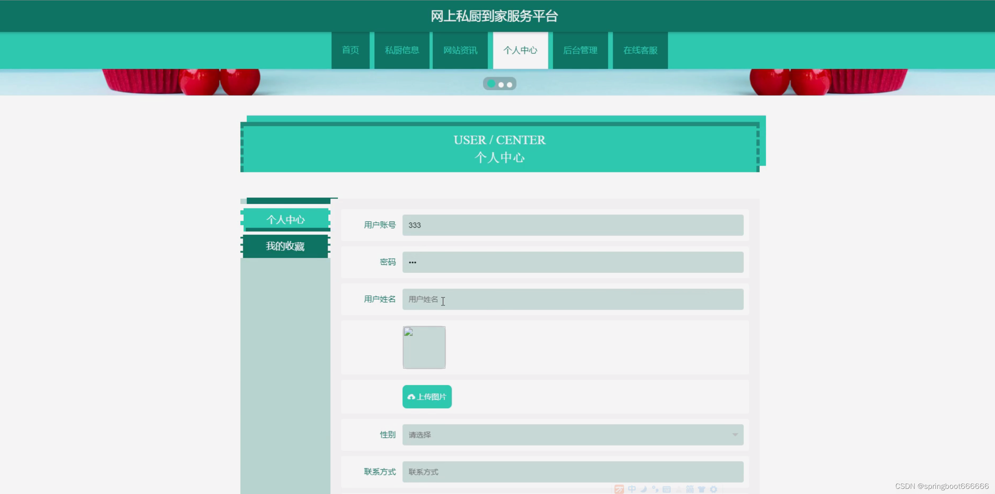Click the broken avatar image placeholder

click(x=424, y=347)
